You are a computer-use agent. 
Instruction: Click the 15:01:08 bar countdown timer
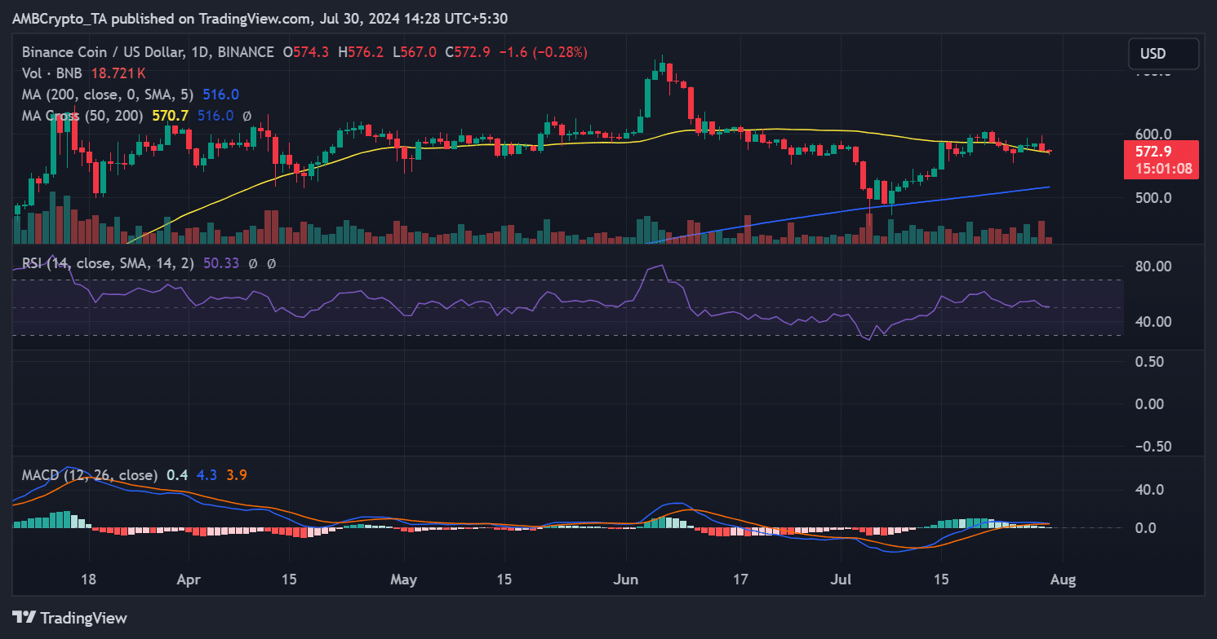(1163, 170)
